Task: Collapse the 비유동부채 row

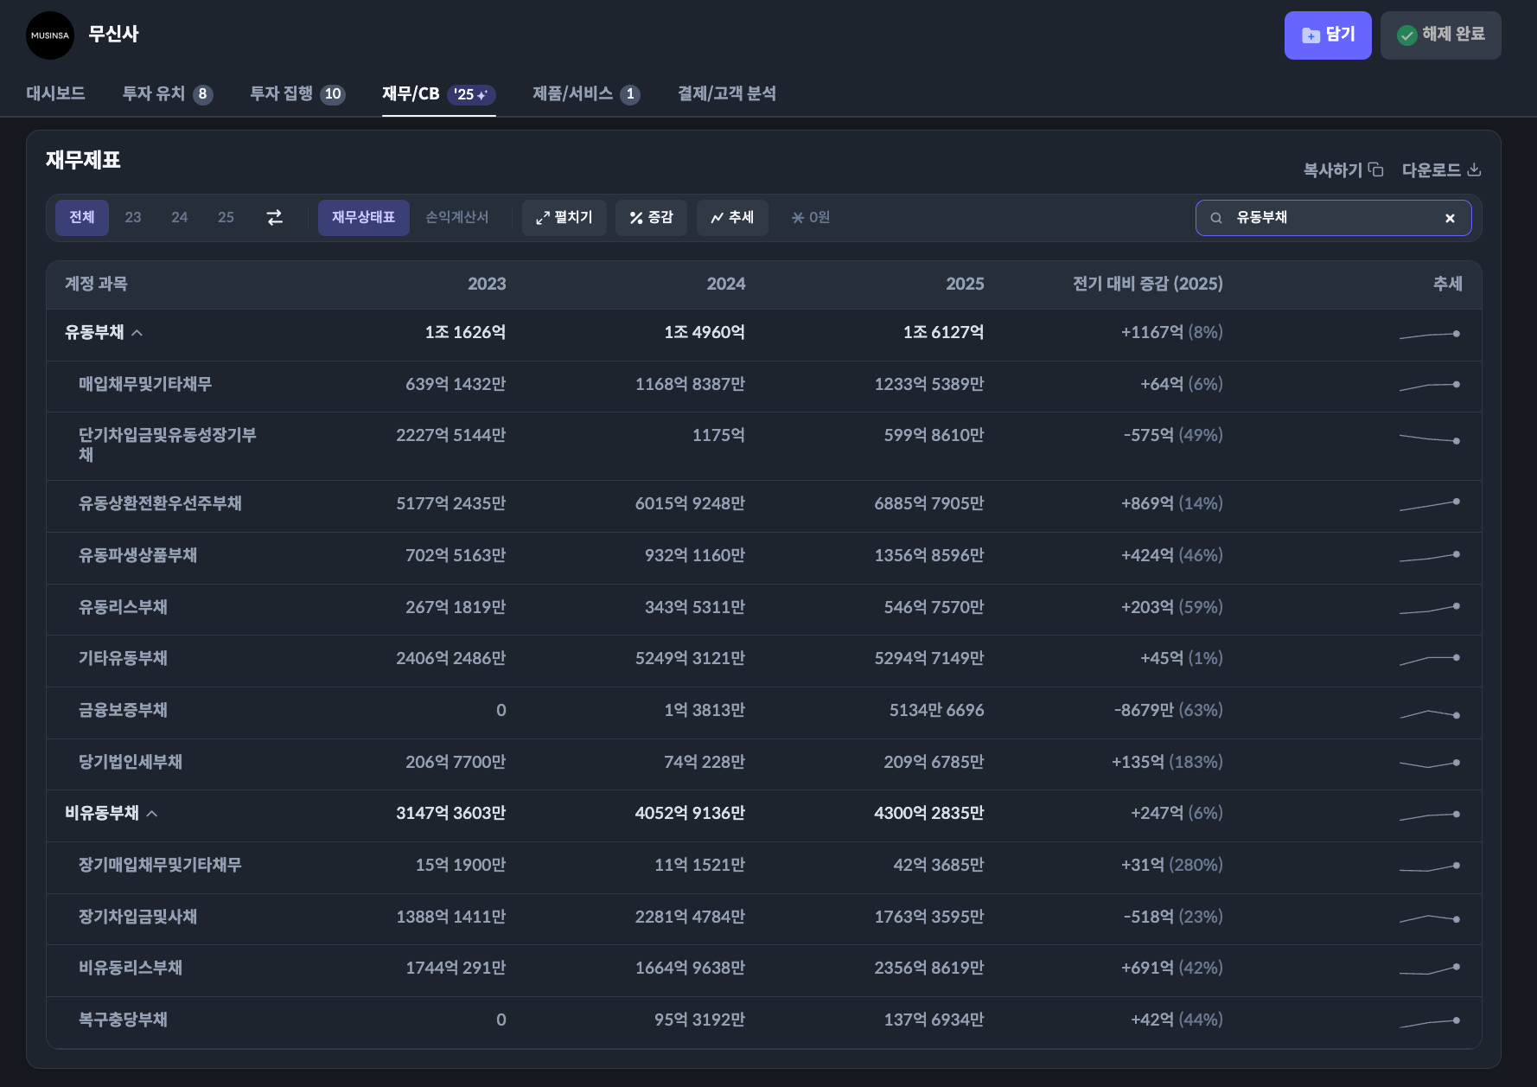Action: click(x=152, y=814)
